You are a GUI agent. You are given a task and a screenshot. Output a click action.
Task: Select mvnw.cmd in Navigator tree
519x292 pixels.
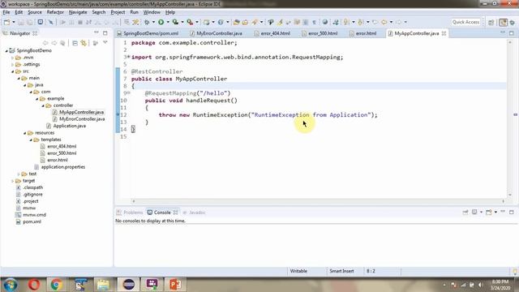point(34,215)
